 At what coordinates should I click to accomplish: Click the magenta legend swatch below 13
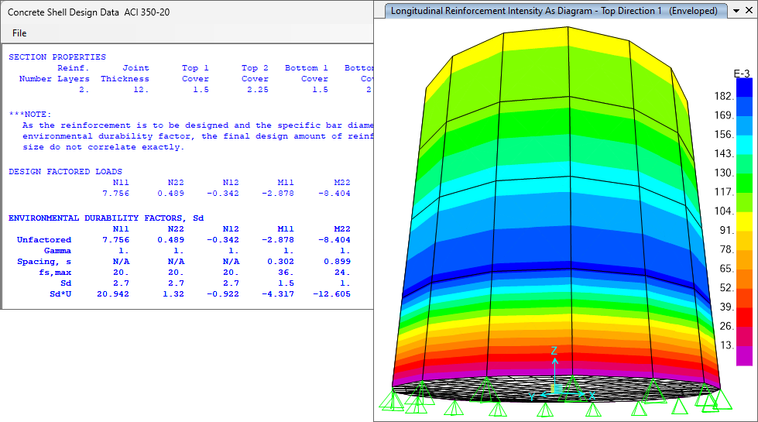pyautogui.click(x=744, y=355)
